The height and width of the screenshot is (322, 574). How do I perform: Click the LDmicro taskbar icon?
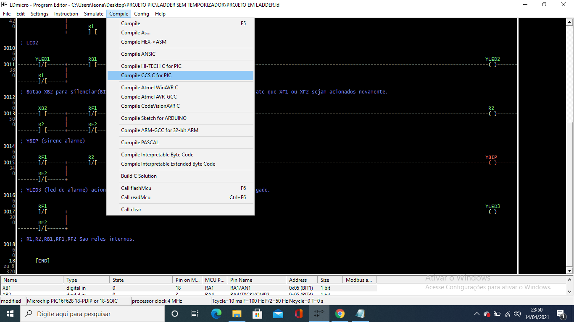coord(319,314)
